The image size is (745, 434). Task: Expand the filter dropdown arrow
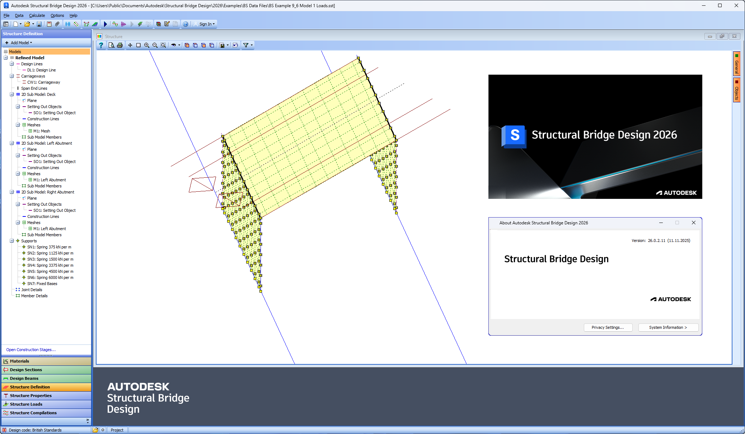(x=251, y=45)
